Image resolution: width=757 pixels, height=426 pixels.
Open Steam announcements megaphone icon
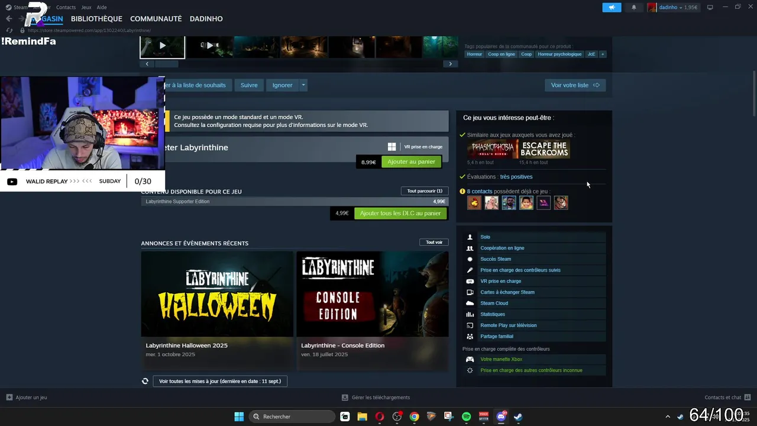(612, 7)
